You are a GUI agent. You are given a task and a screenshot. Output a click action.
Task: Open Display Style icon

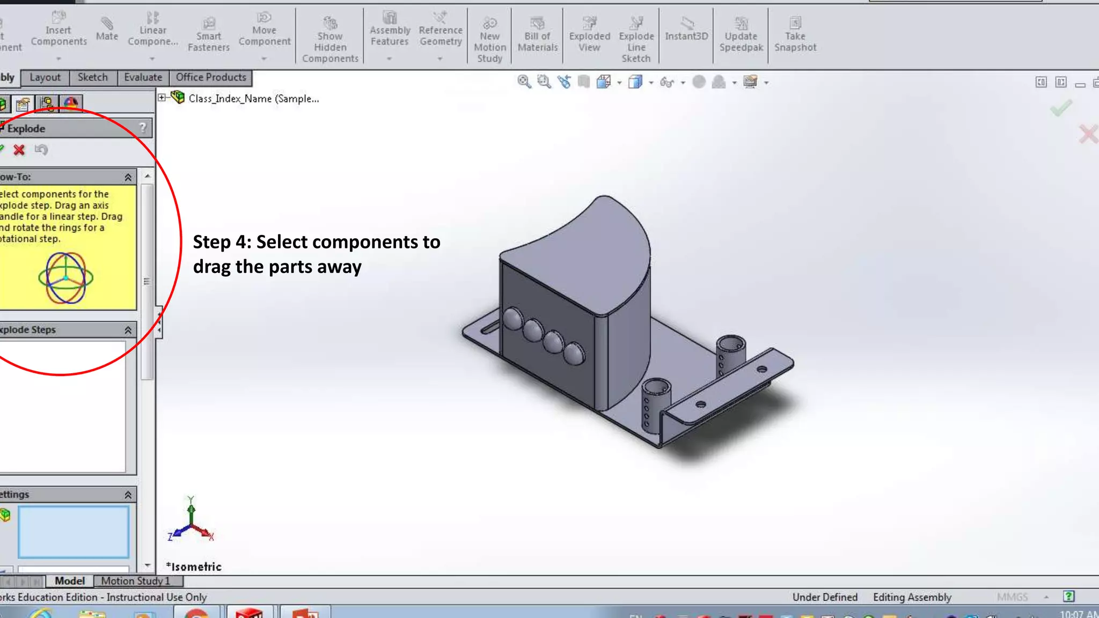click(635, 82)
